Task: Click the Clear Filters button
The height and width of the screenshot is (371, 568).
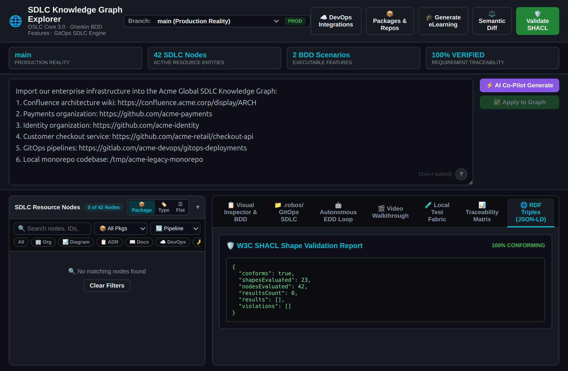Action: [x=107, y=286]
